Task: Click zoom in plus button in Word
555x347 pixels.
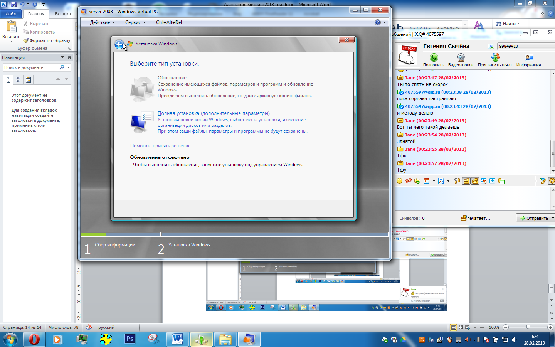Action: [550, 327]
